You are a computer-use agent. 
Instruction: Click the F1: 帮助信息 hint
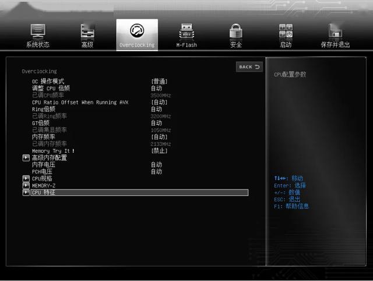(291, 206)
